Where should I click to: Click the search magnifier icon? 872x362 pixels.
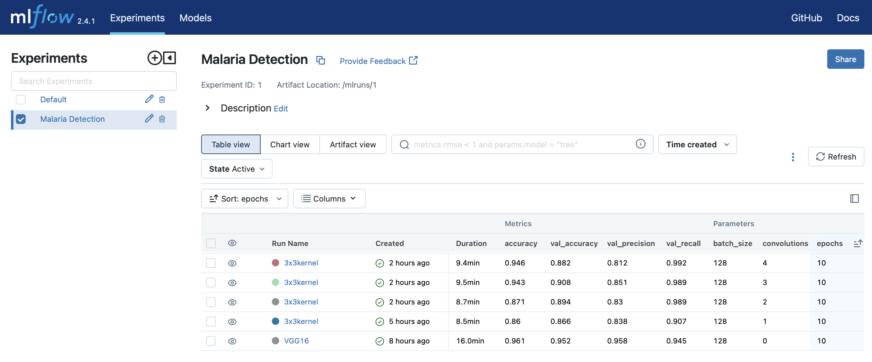pyautogui.click(x=404, y=145)
